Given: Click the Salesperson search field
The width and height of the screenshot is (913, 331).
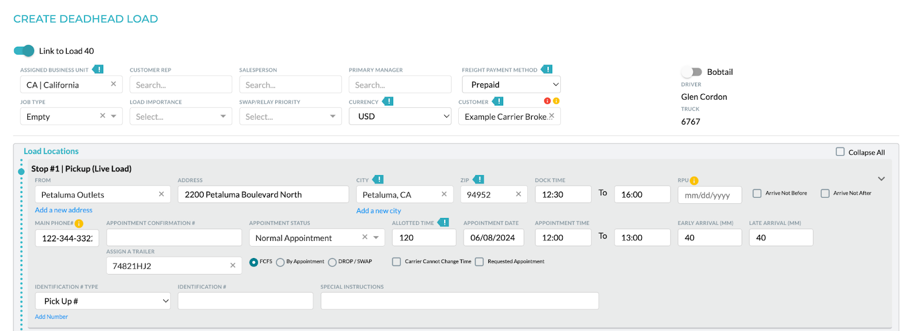Looking at the screenshot, I should point(290,84).
